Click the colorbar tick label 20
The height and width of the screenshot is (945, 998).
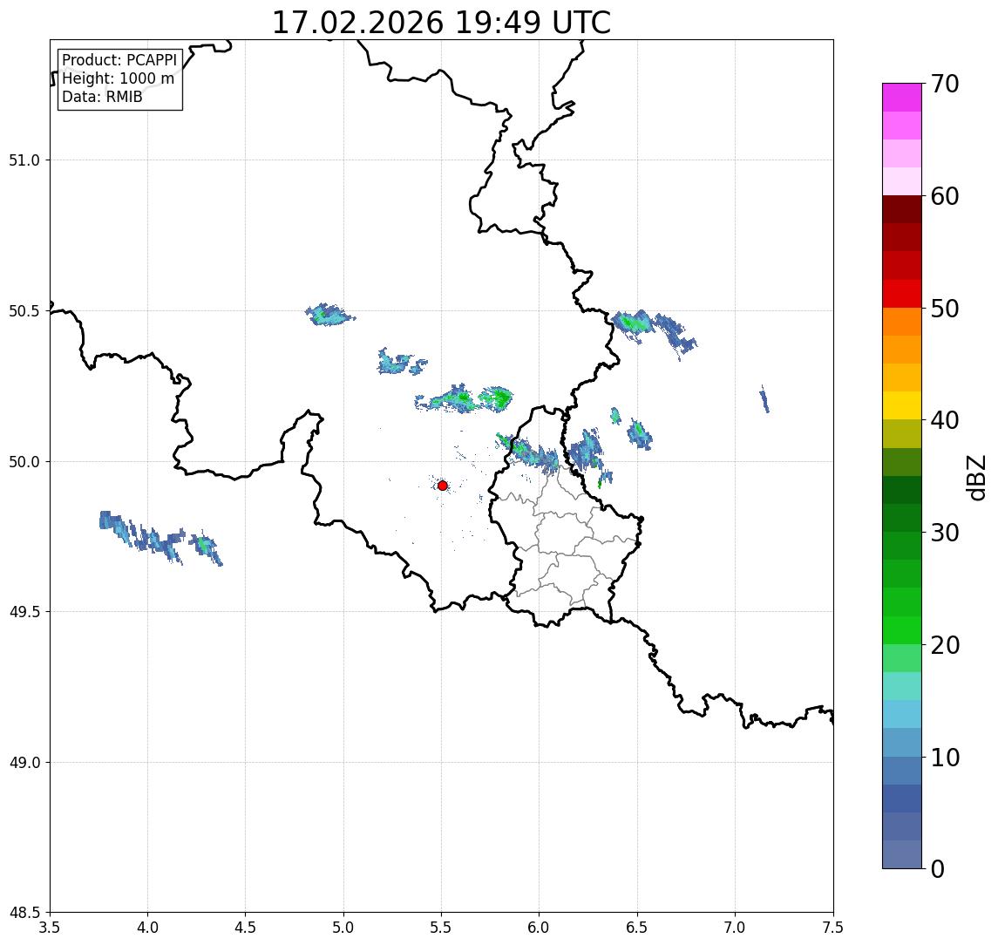pyautogui.click(x=945, y=645)
